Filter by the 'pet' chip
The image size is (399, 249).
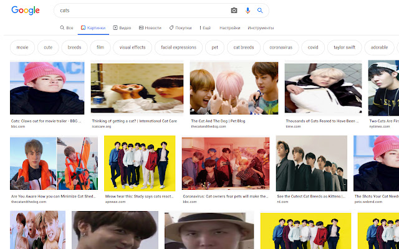coord(214,47)
